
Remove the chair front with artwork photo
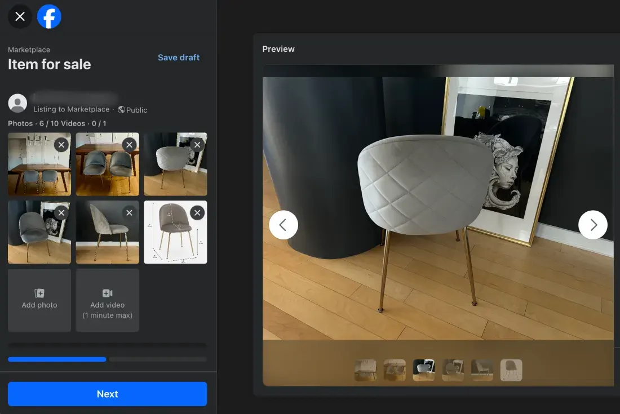61,213
